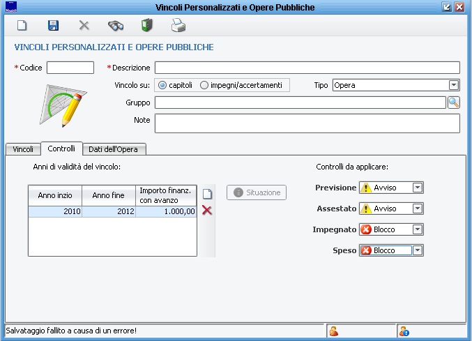Expand the Previsione control dropdown
472x341 pixels.
tap(418, 188)
